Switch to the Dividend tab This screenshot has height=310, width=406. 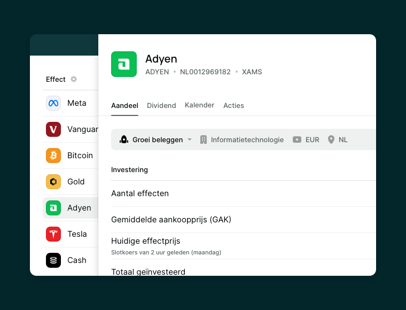161,106
